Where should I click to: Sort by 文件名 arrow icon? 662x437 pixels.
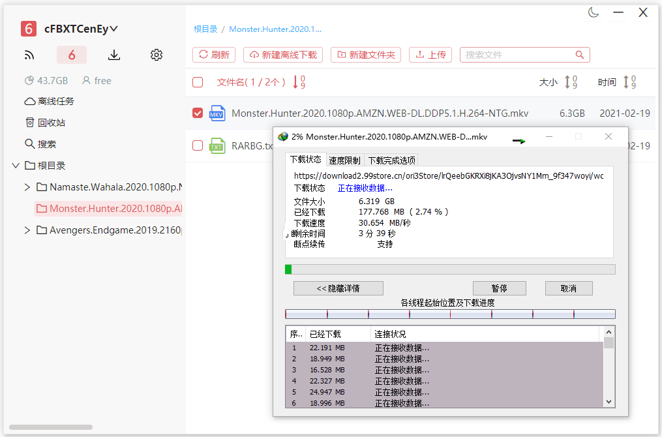point(299,82)
